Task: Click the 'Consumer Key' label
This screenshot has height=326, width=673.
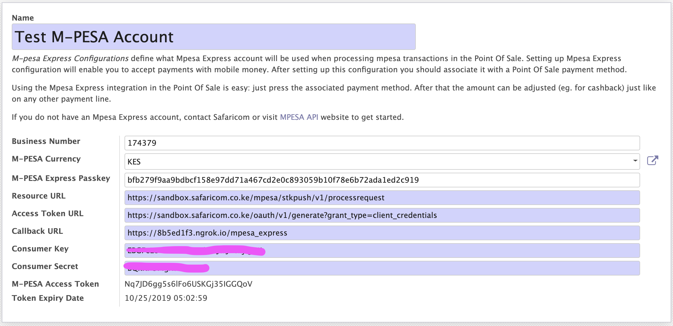Action: [x=40, y=249]
